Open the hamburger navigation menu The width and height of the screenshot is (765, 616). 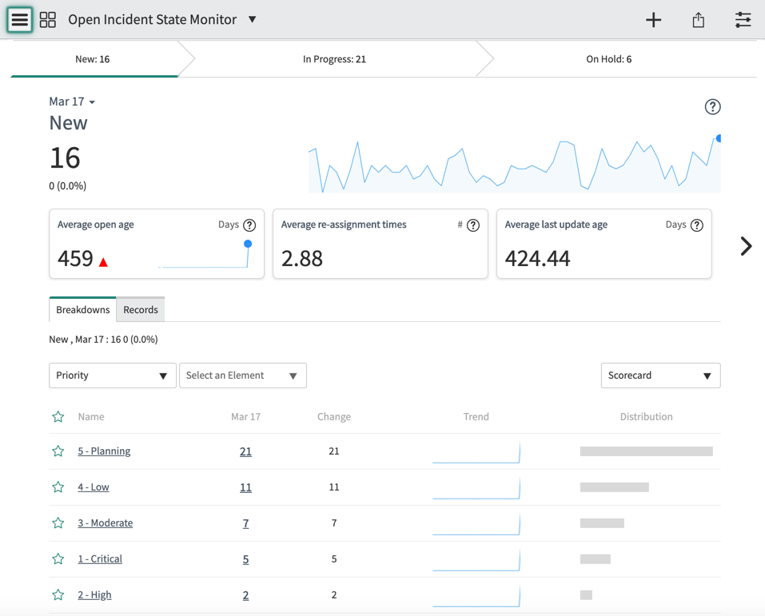19,19
